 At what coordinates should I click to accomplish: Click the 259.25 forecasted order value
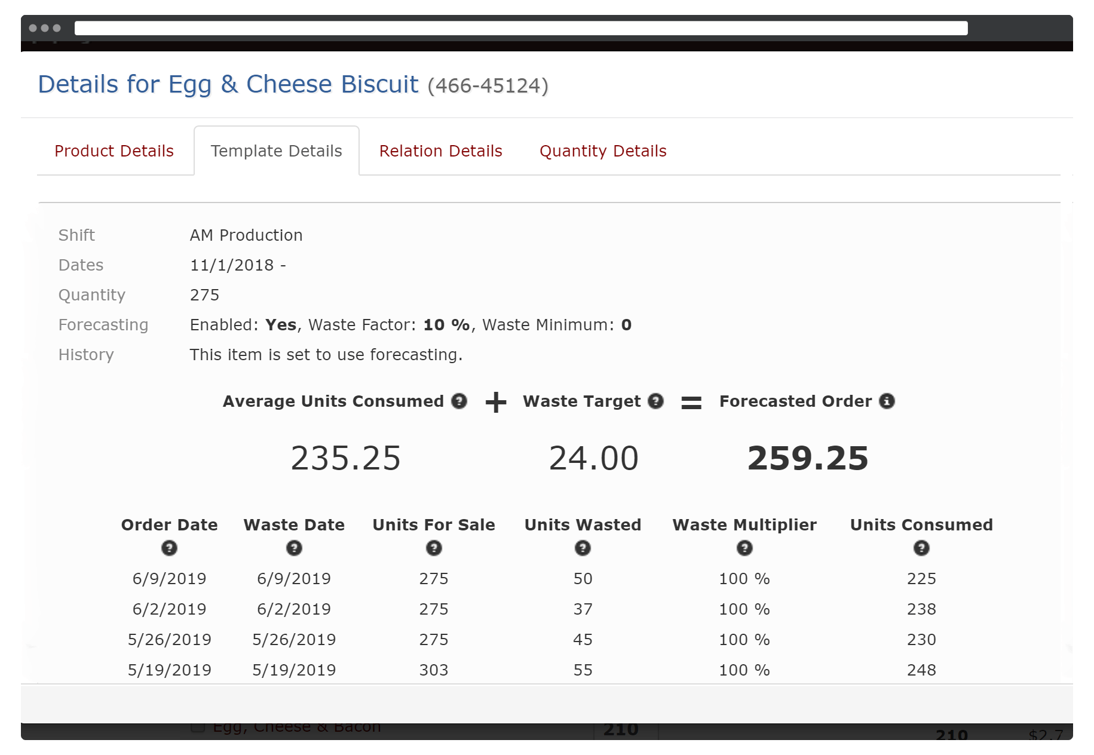tap(807, 458)
